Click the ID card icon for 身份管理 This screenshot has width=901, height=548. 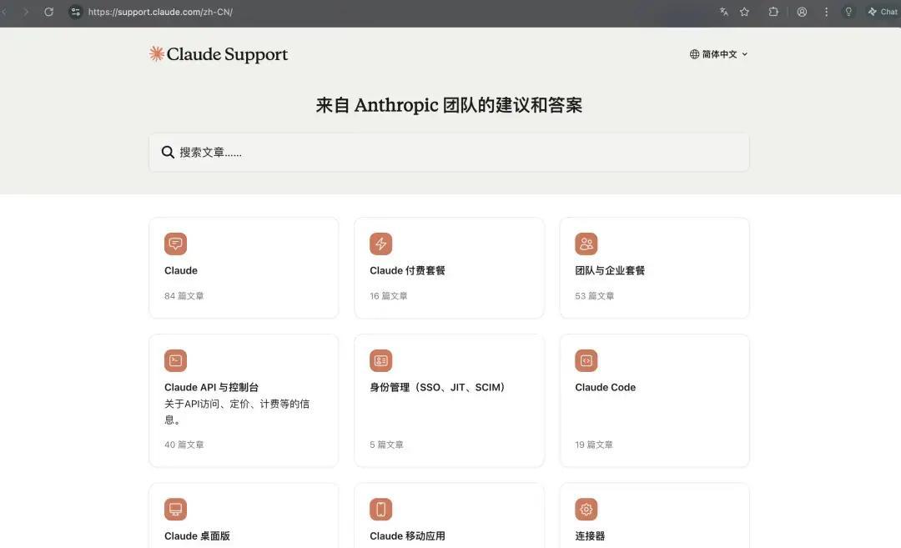(x=380, y=360)
